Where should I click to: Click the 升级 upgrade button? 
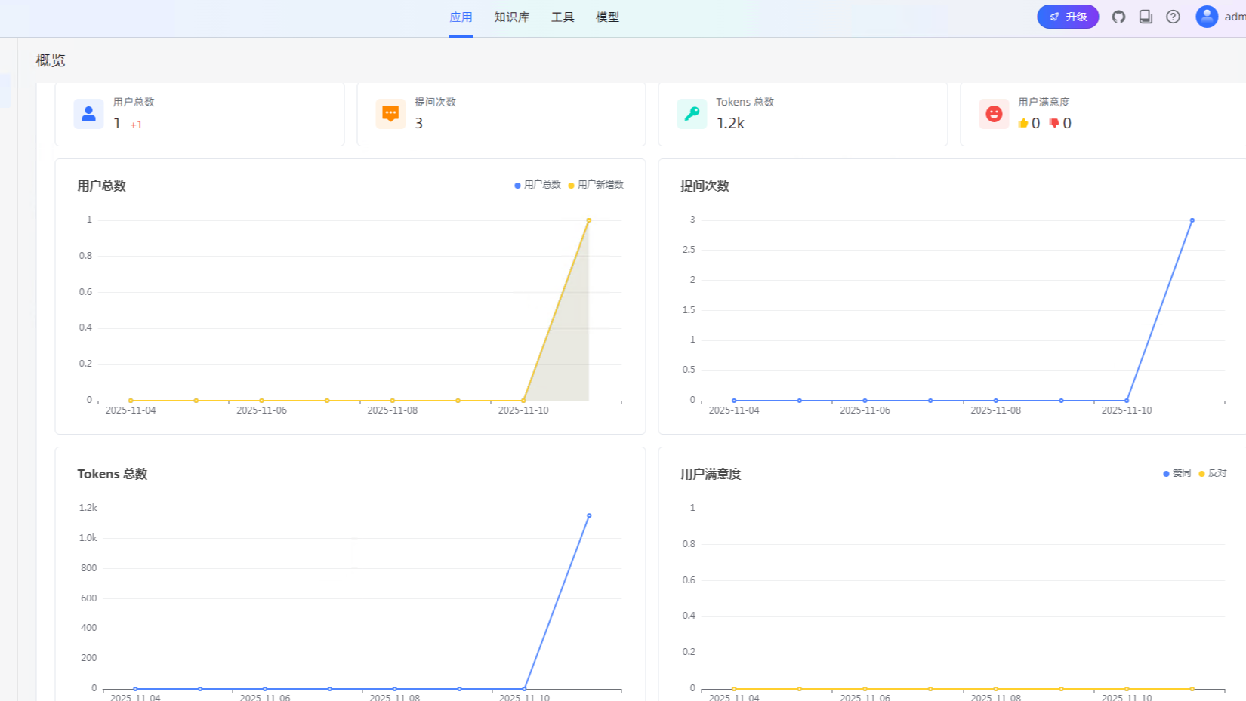1067,16
